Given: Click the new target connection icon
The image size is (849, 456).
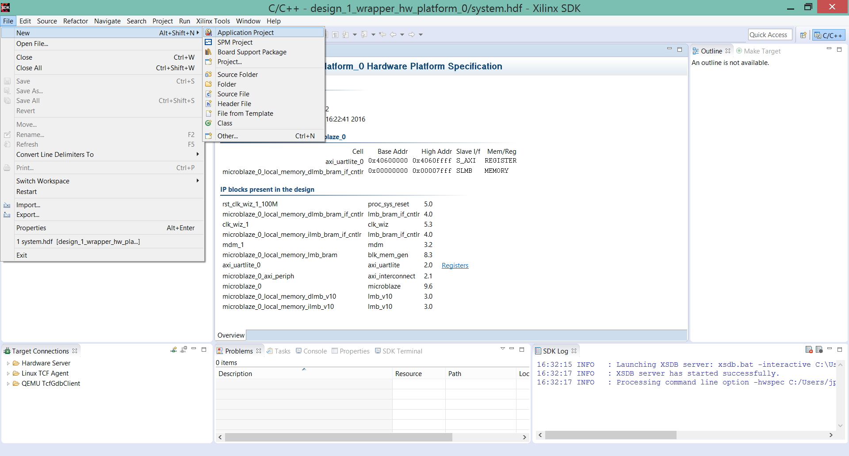Looking at the screenshot, I should (x=173, y=350).
